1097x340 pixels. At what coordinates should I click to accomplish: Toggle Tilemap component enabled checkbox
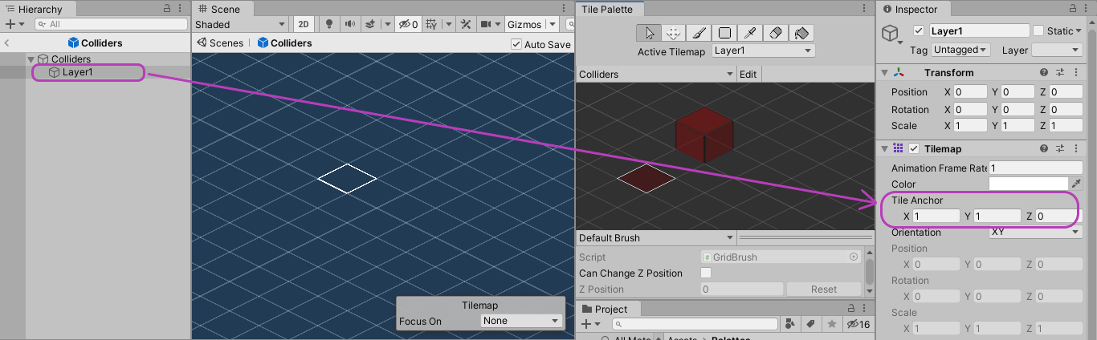914,148
